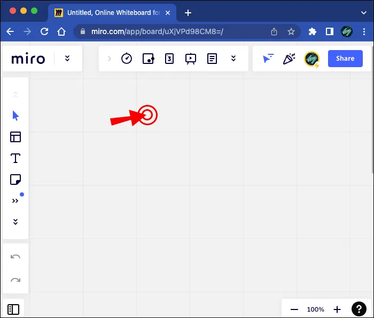Start Presentation mode icon
374x318 pixels.
point(191,59)
